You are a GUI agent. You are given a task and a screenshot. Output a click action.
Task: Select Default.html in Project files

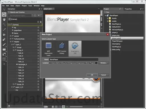[x=116, y=27]
